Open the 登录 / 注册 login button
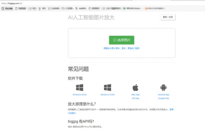The image size is (205, 132). click(168, 17)
